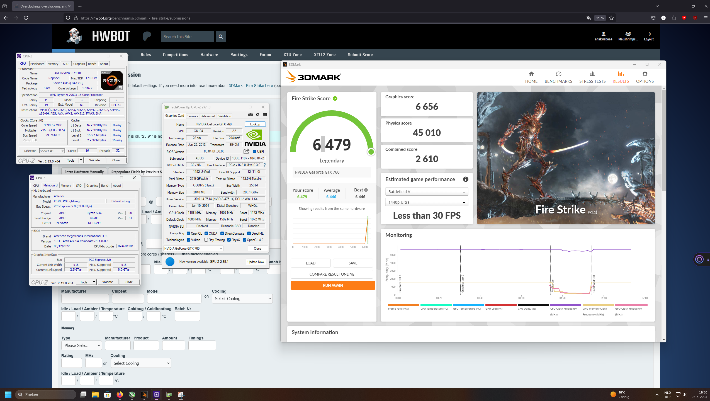The height and width of the screenshot is (401, 710).
Task: Open the 3DMark HOME icon
Action: click(x=531, y=74)
